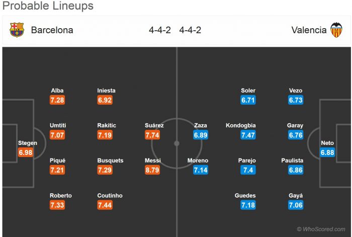Select the Iniesta player name
This screenshot has height=237, width=352.
pyautogui.click(x=106, y=91)
